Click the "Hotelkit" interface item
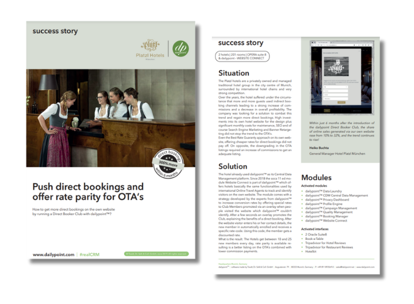The image size is (414, 304). coord(310,251)
